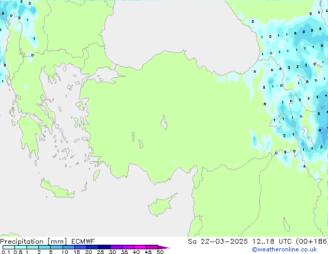328x254 pixels.
Task: Pick the purple swatch between 30 and 35
Action: [x=116, y=247]
